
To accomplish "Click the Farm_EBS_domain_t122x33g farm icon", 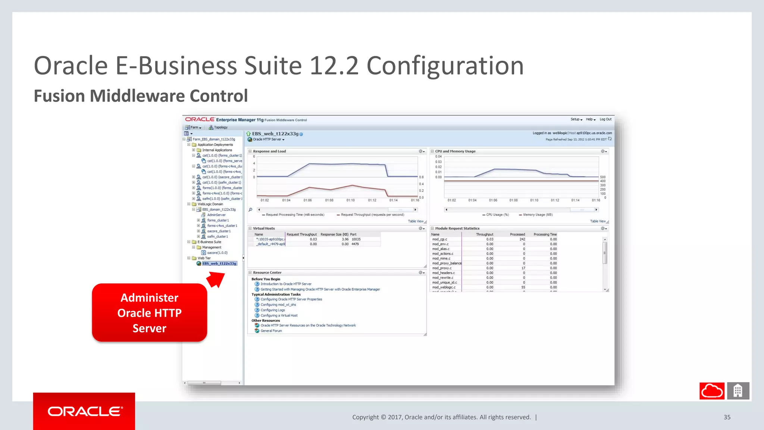I will (x=189, y=139).
